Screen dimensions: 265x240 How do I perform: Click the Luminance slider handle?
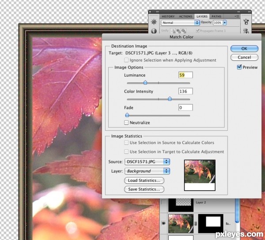145,82
